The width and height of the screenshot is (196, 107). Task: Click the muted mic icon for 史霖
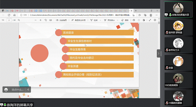167,68
